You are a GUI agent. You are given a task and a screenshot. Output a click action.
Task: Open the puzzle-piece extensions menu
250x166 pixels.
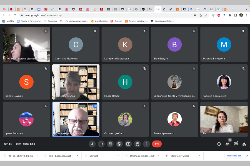point(230,15)
